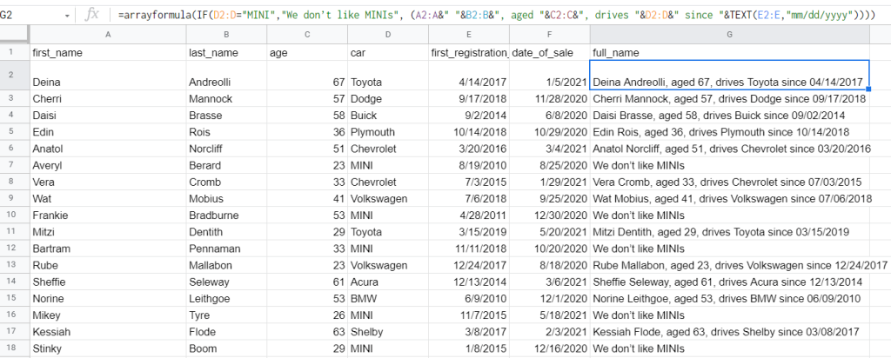Select the Anatol first name cell
Screen dimensions: 891x358
coord(108,149)
